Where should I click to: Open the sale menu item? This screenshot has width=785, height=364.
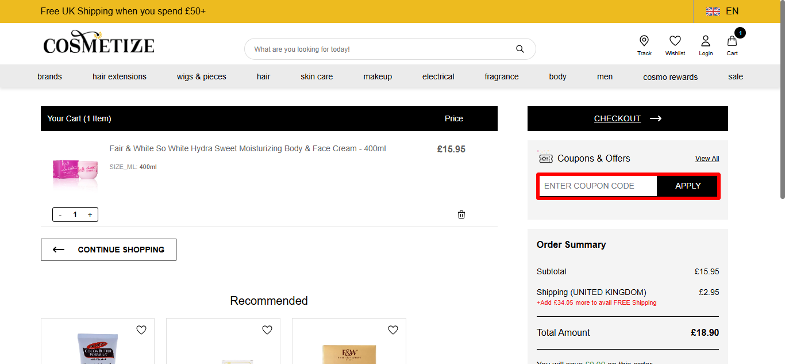736,76
